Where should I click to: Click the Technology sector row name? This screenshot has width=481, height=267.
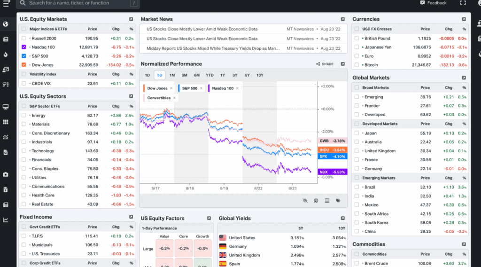[x=43, y=151]
